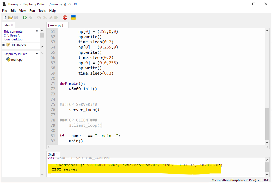Click editor horizontal scroll right arrow
The image size is (272, 183).
point(267,147)
